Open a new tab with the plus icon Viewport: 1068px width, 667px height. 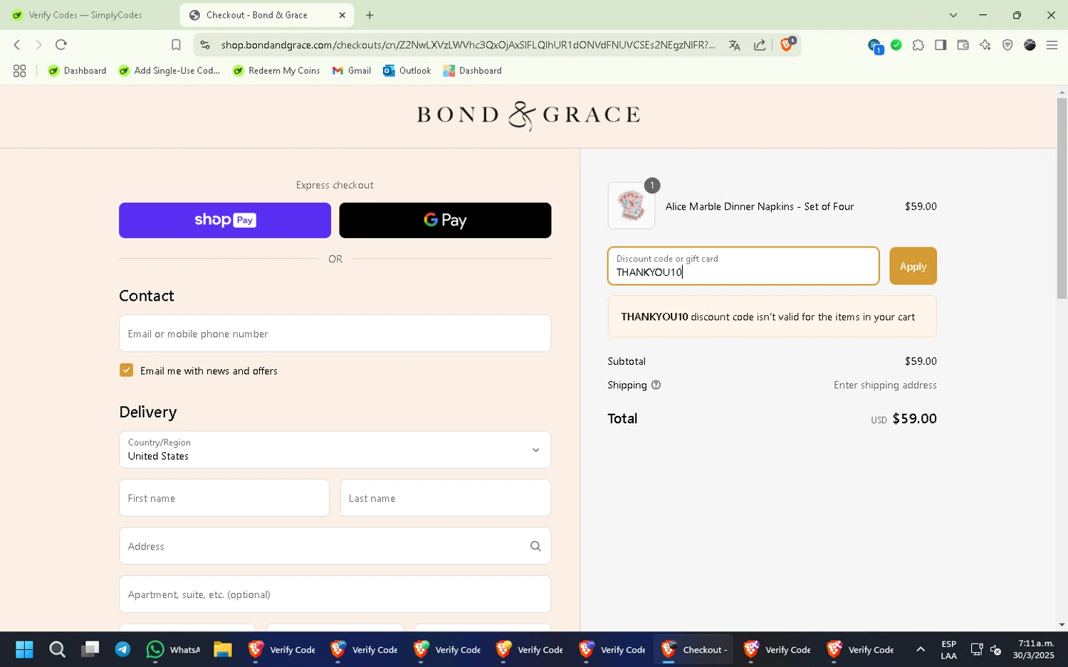click(370, 15)
